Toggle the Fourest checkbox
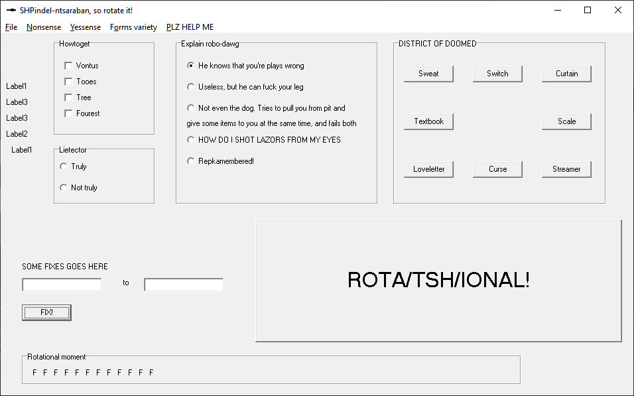Viewport: 634px width, 396px height. 68,113
